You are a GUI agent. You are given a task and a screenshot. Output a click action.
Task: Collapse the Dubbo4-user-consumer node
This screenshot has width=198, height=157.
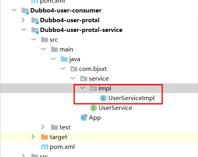pyautogui.click(x=14, y=10)
